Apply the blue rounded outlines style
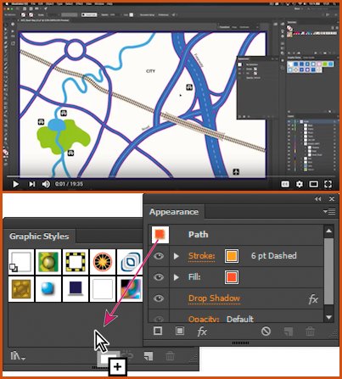 pos(130,262)
